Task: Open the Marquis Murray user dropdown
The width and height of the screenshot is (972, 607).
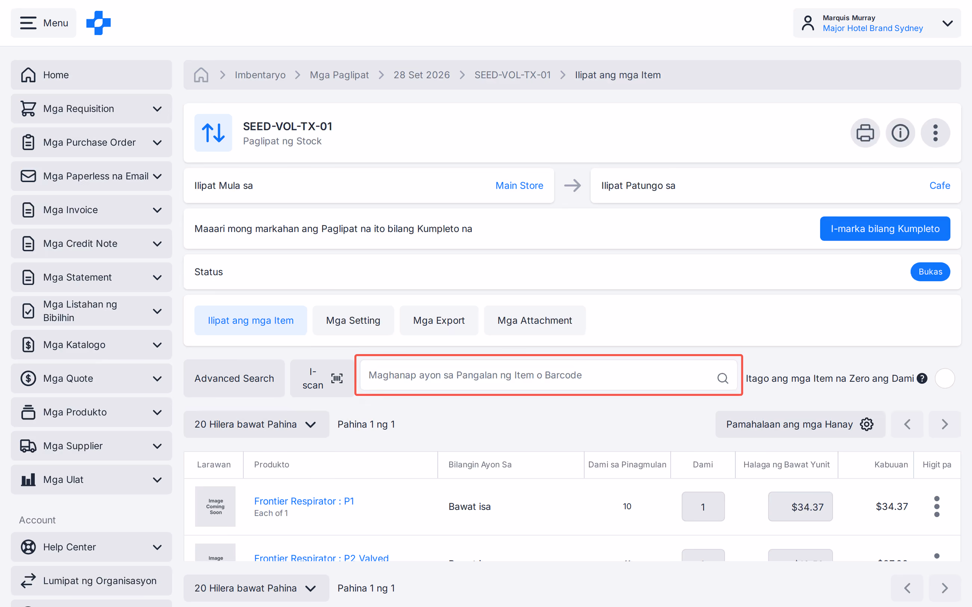Action: [x=877, y=23]
